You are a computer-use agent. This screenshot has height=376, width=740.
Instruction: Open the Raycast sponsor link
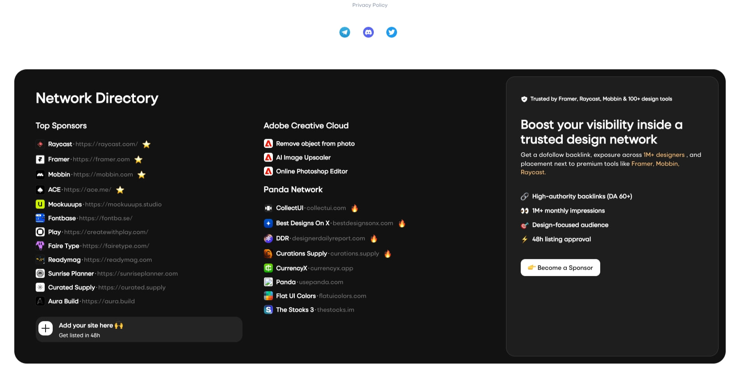(x=93, y=144)
